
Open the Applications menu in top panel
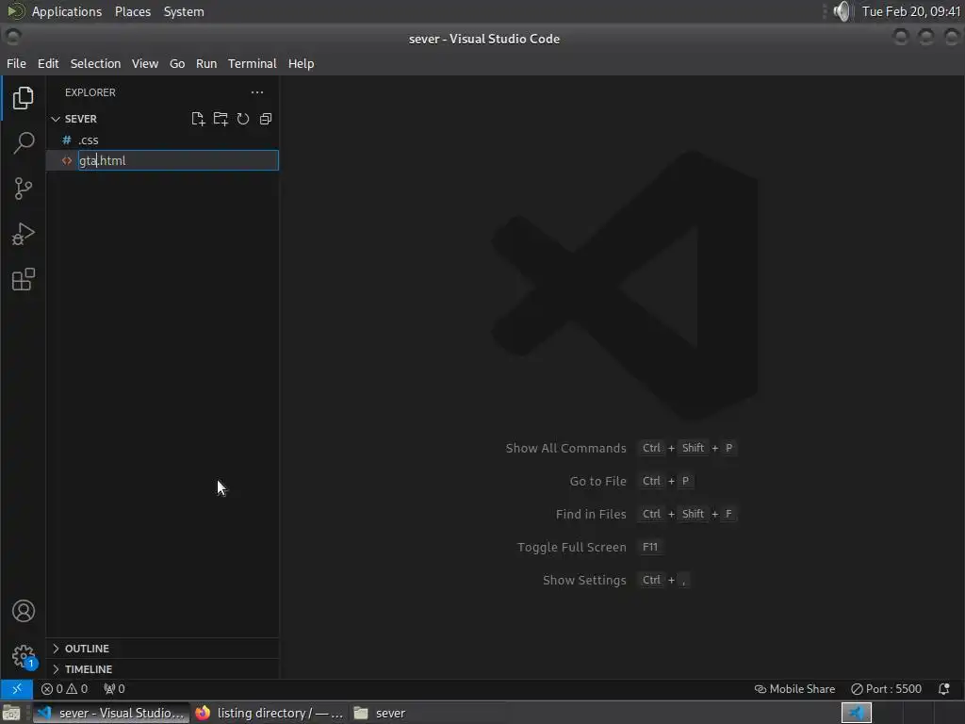(x=67, y=11)
